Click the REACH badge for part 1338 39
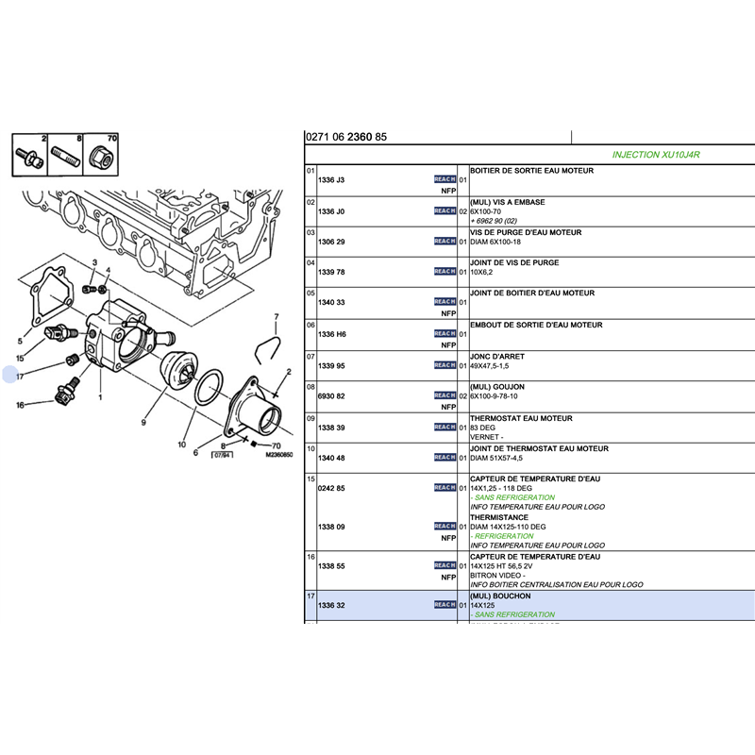Screen dimensions: 755x755 click(x=445, y=428)
